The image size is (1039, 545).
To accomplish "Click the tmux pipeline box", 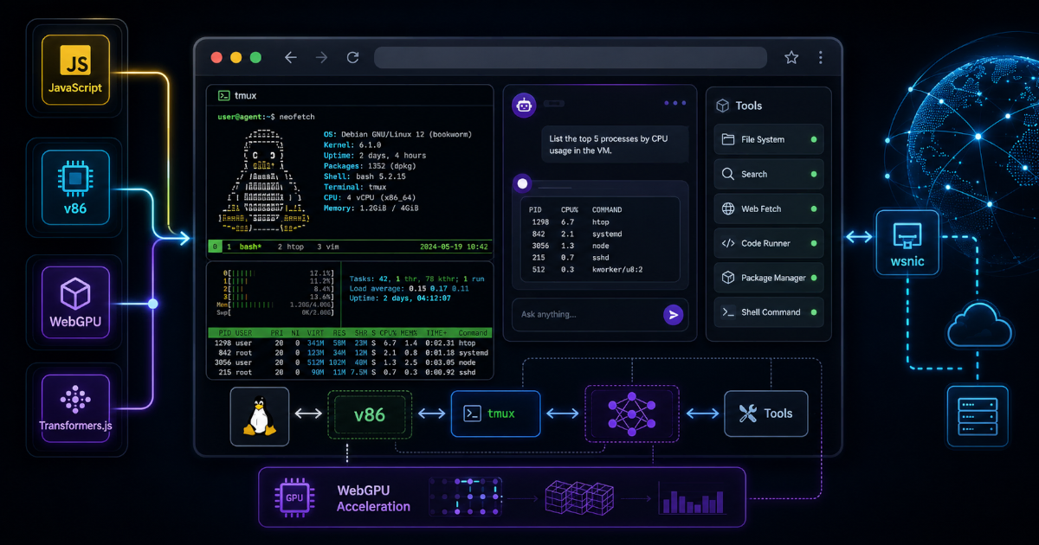I will (495, 414).
